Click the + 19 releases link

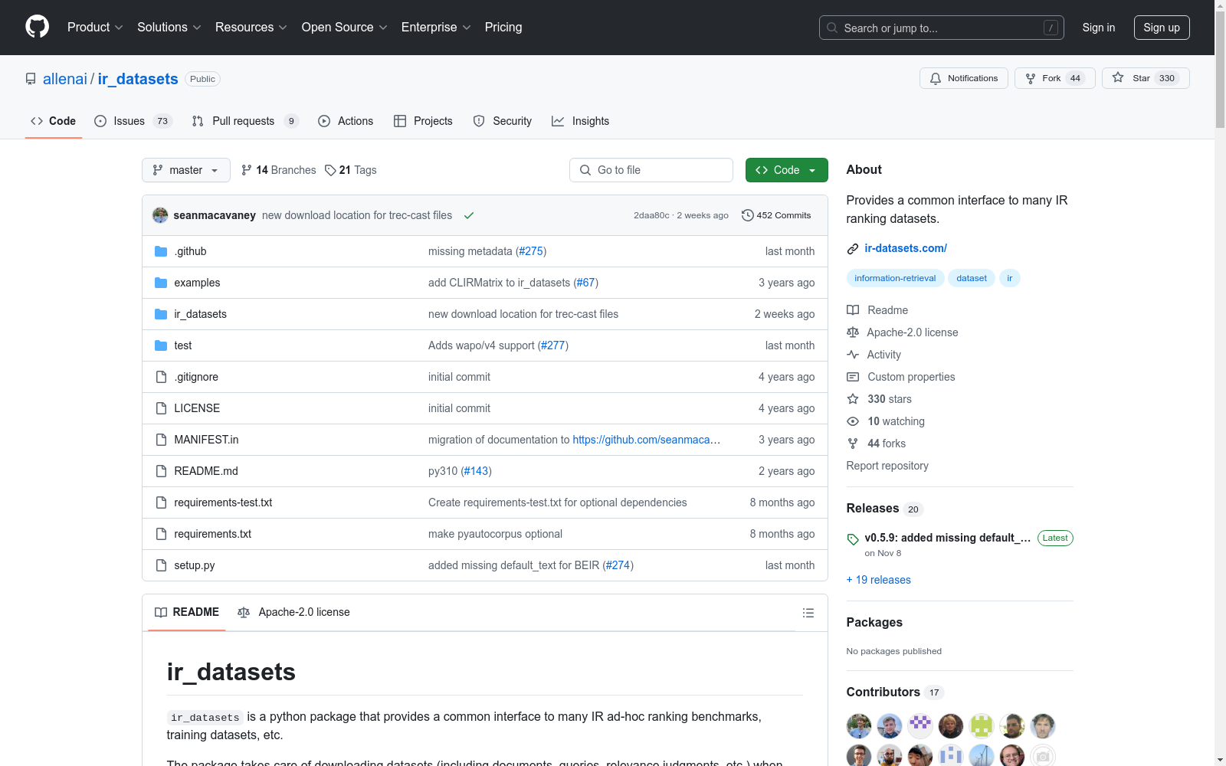click(x=879, y=580)
